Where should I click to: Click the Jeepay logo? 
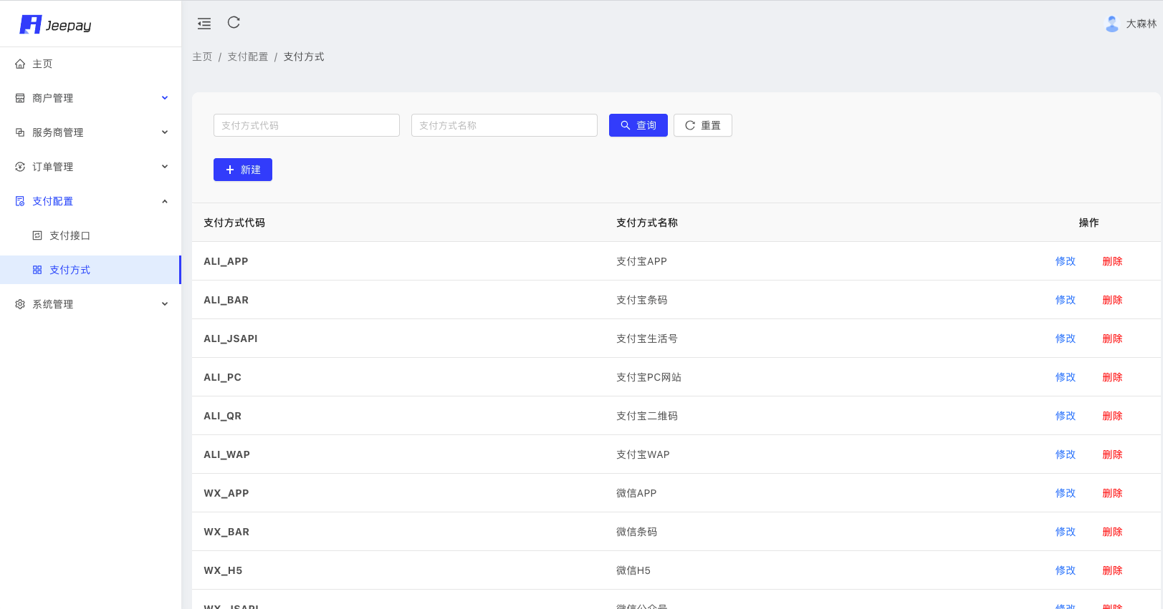point(56,25)
